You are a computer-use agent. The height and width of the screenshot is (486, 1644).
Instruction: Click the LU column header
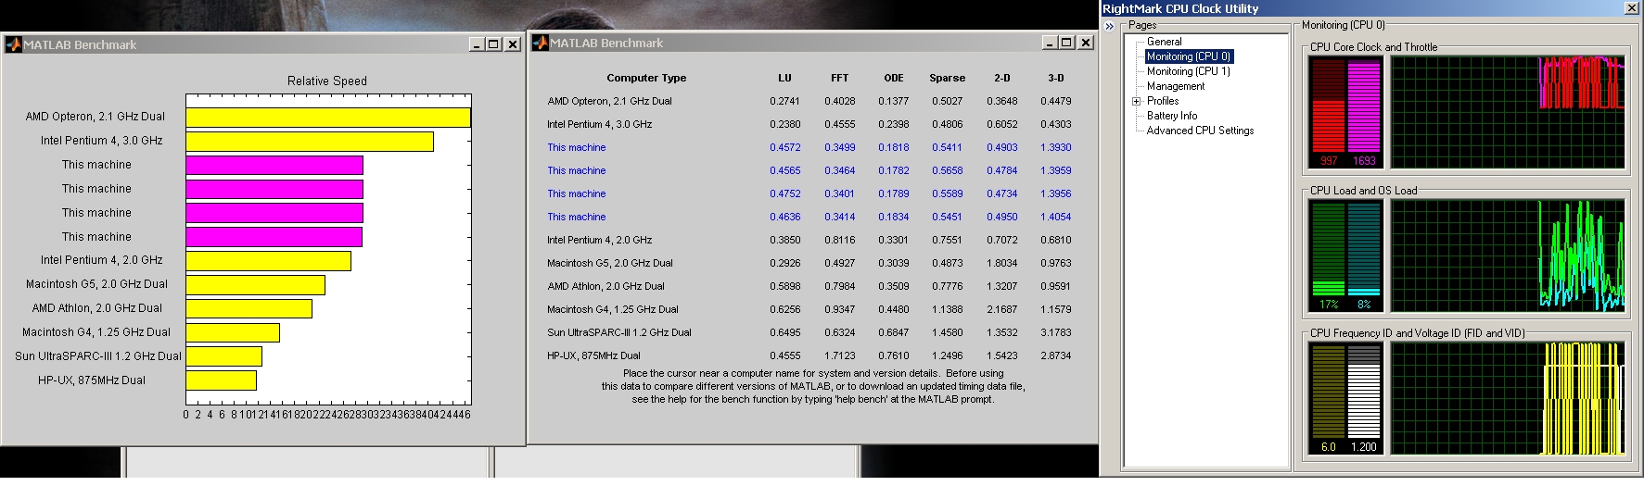784,78
